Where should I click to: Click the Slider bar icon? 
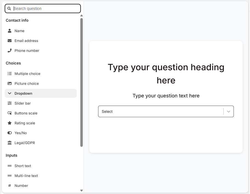9,103
